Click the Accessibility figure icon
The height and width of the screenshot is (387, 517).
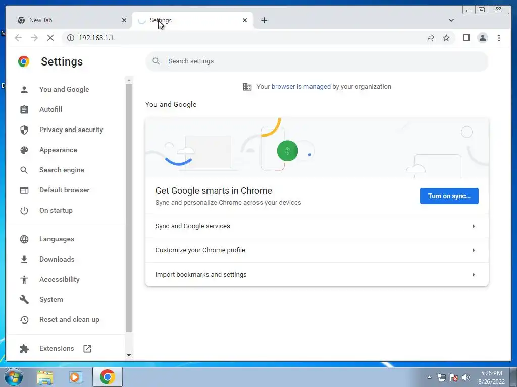[24, 279]
